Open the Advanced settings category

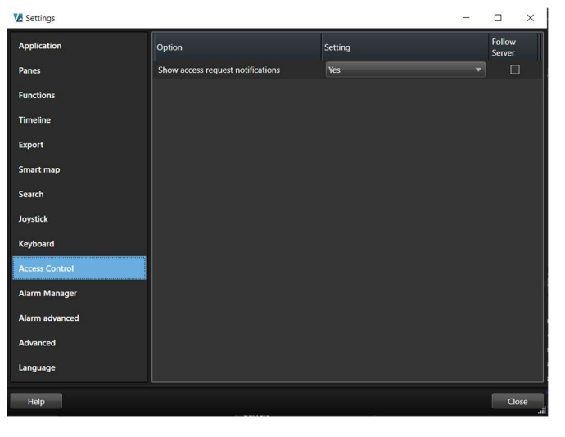(x=37, y=343)
